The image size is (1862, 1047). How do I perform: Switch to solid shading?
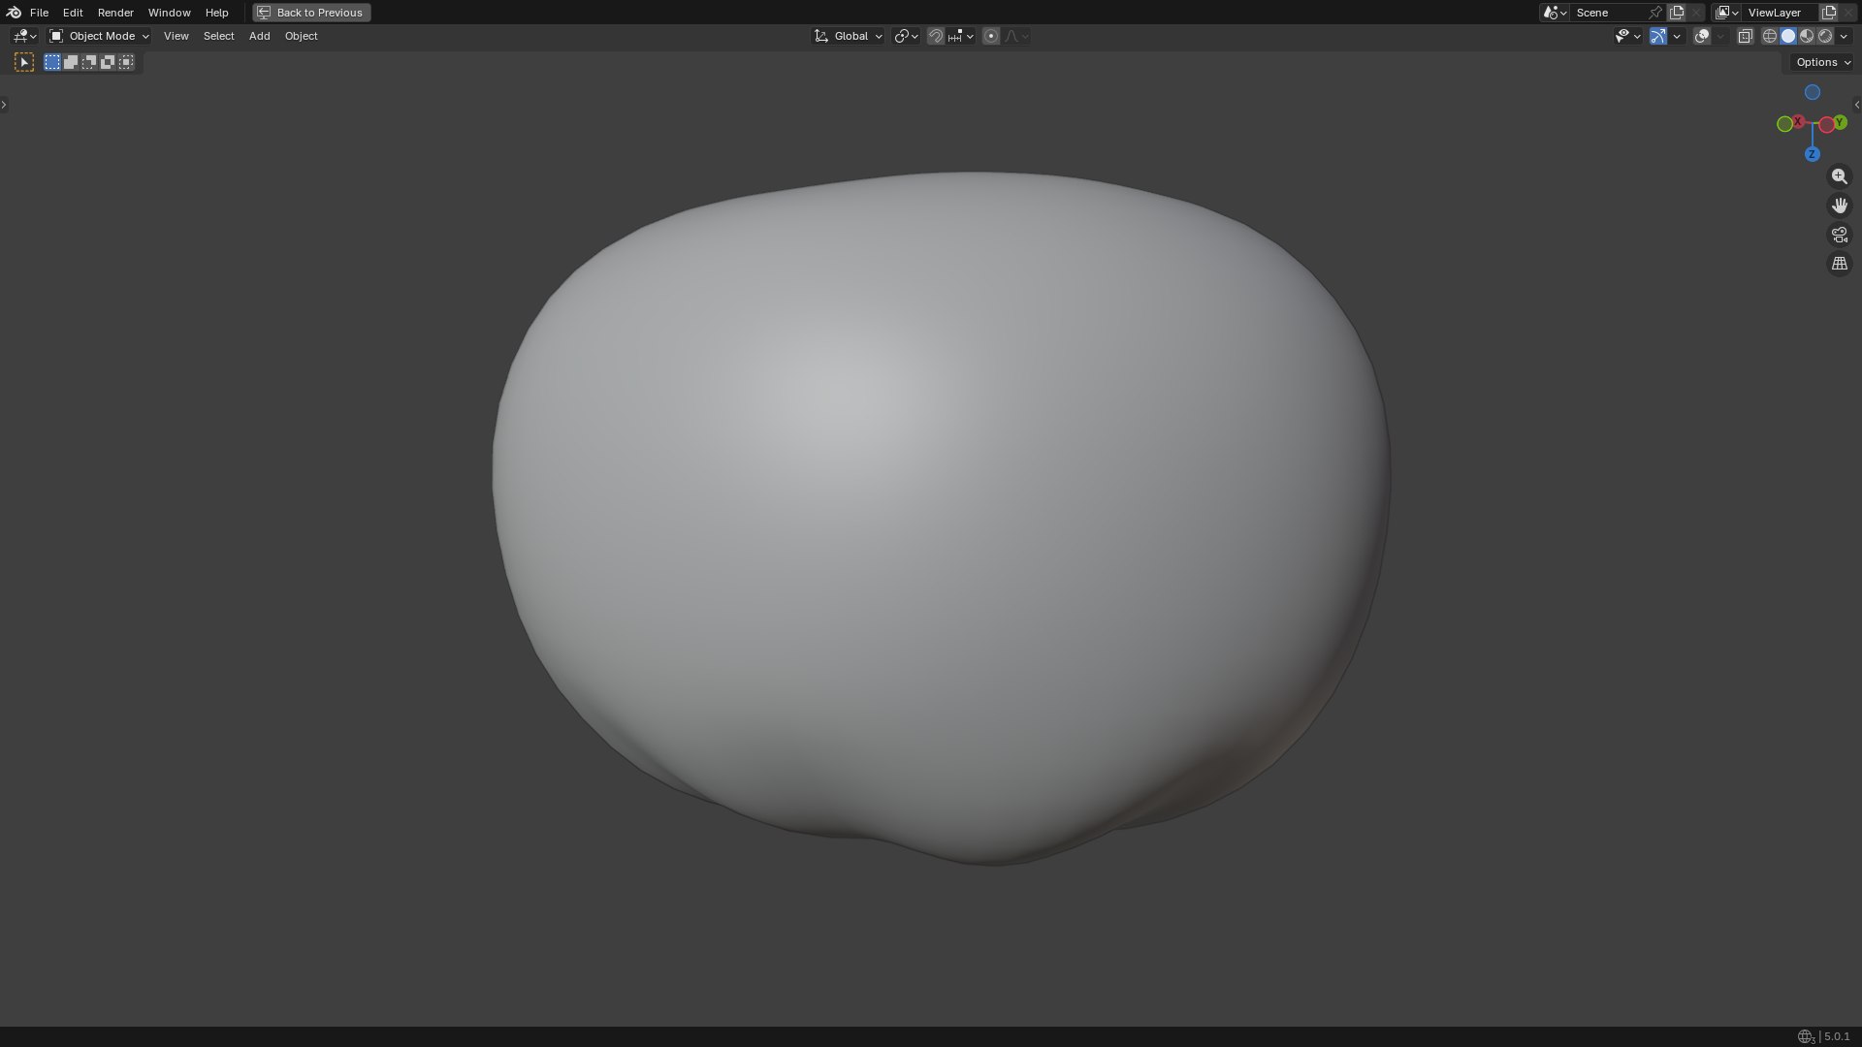[1788, 36]
